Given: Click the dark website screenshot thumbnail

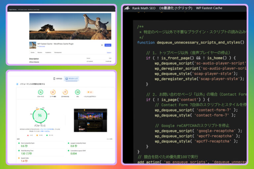Looking at the screenshot, I should (x=90, y=120).
